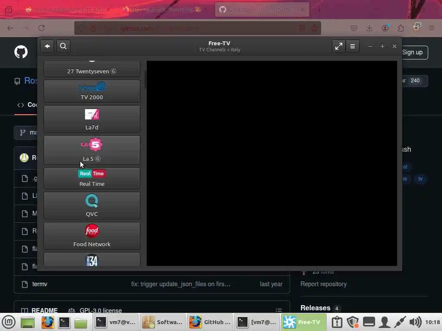Play the La7d channel
The height and width of the screenshot is (331, 442).
pyautogui.click(x=92, y=119)
